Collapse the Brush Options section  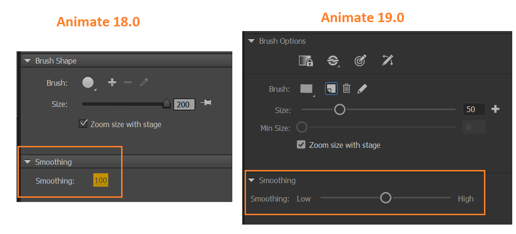[252, 41]
